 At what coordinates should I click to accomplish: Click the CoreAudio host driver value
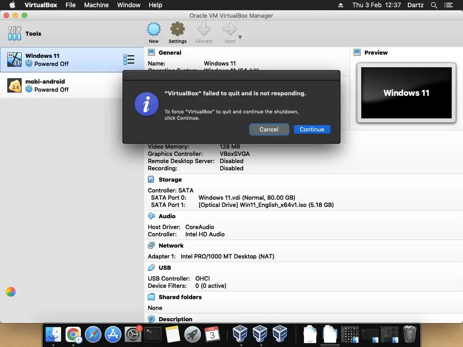click(x=199, y=227)
